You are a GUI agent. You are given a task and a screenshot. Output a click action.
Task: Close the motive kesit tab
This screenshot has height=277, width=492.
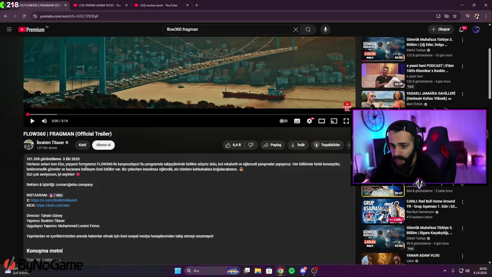187,5
